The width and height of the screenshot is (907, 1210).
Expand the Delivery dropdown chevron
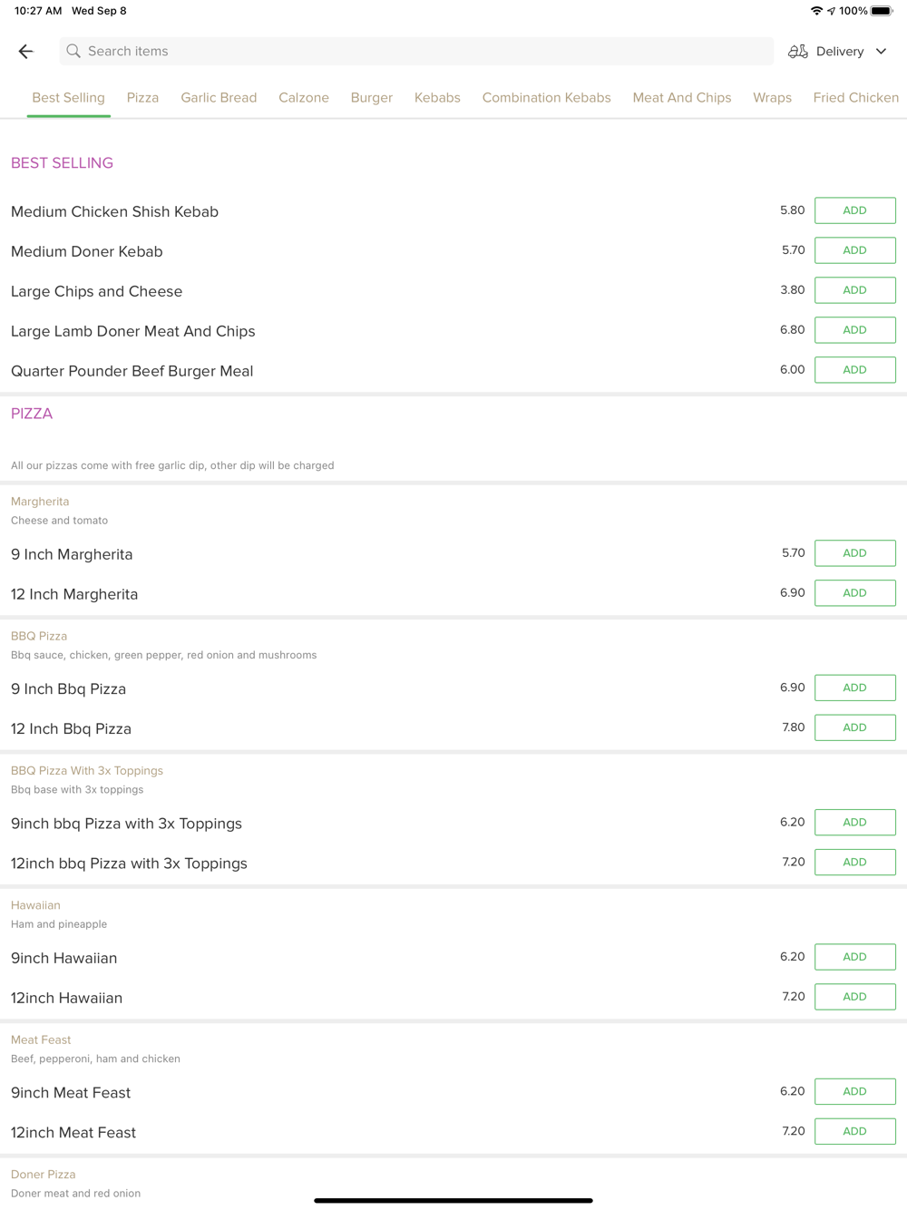click(x=882, y=52)
